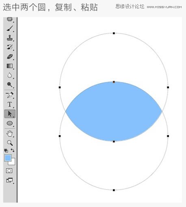Select the Gradient tool
This screenshot has width=186, height=207.
pos(10,66)
